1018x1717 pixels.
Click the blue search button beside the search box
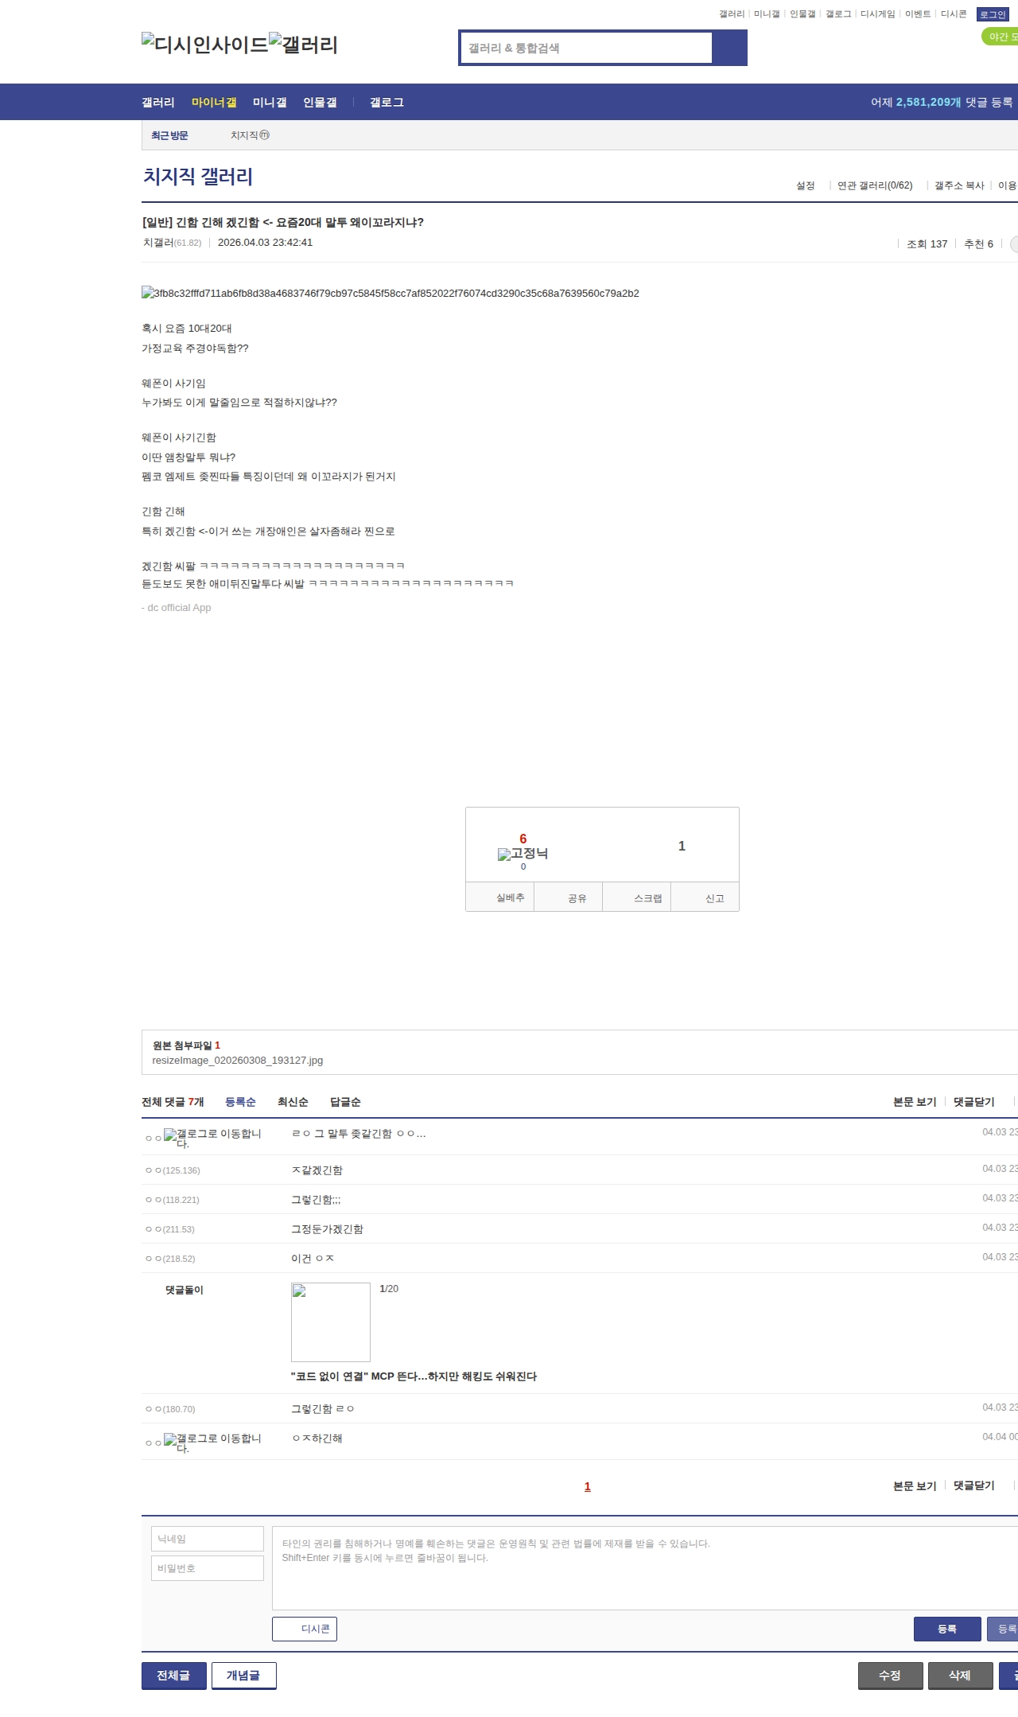coord(729,48)
